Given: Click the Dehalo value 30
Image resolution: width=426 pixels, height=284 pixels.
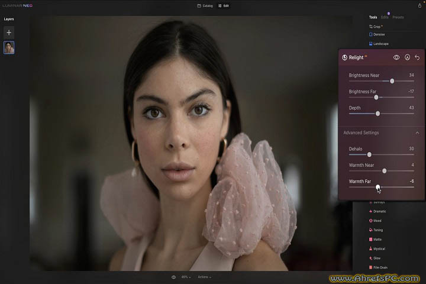Looking at the screenshot, I should tap(411, 149).
